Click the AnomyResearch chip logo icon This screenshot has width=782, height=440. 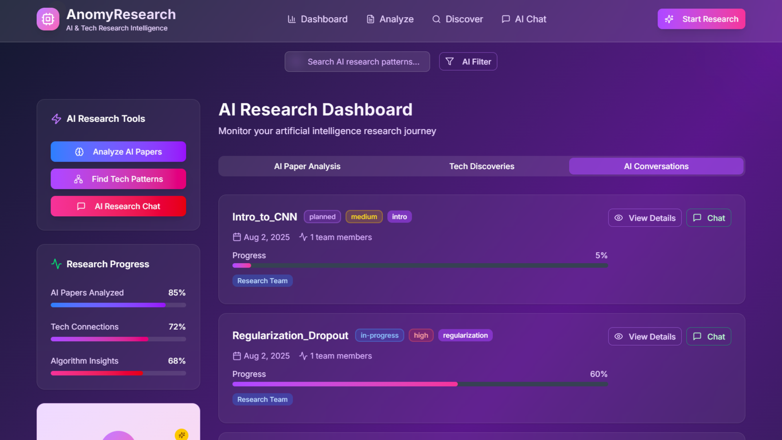pos(48,19)
